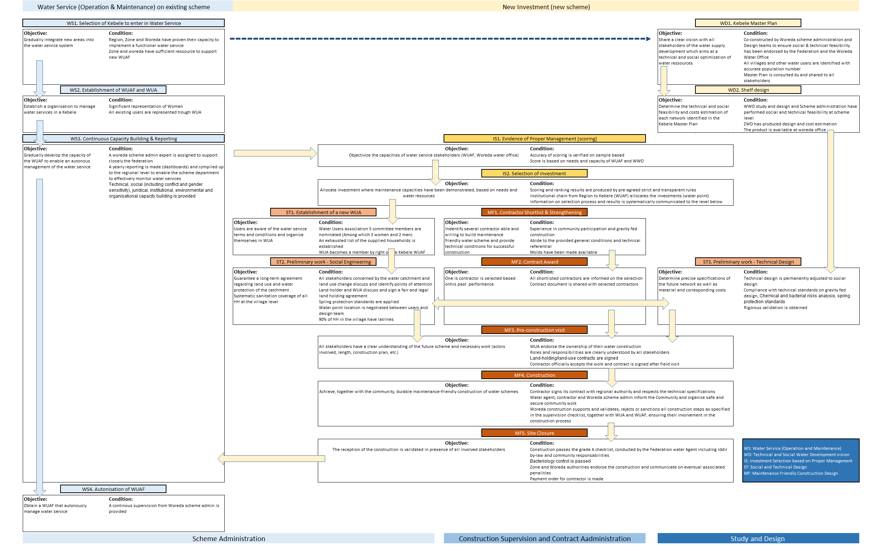Click WS4 Autonisation of WUAF header
Screen dimensions: 882x551
(x=113, y=489)
